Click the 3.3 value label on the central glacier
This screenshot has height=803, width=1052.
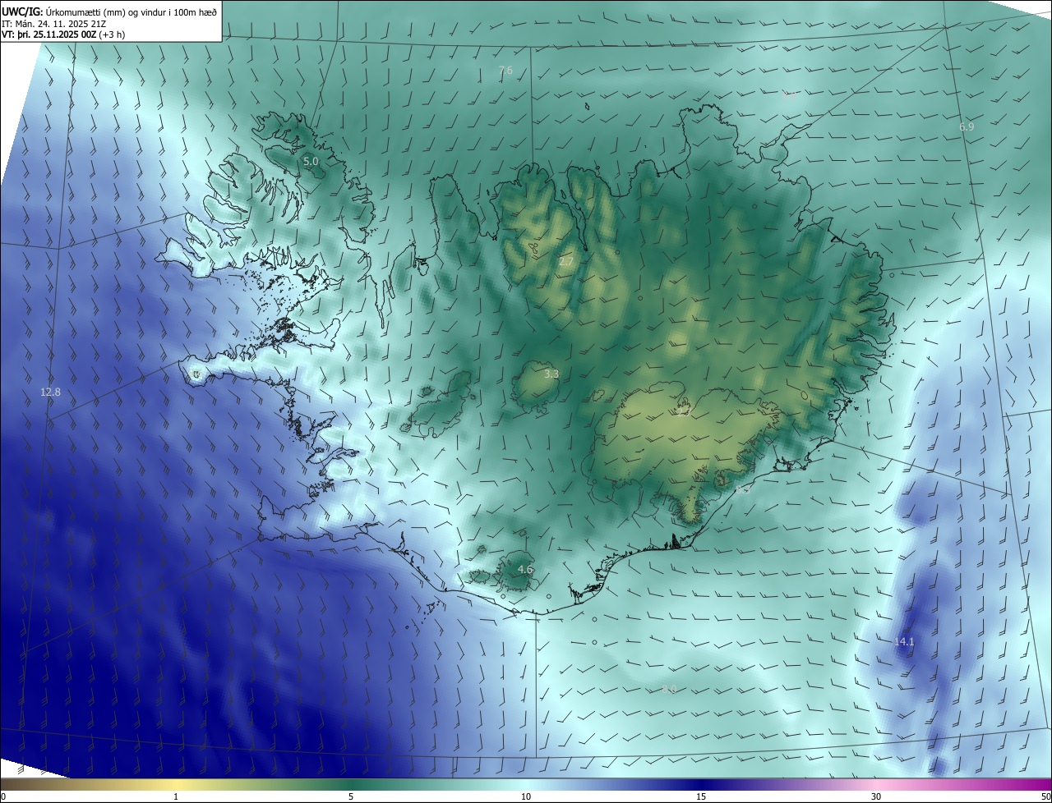(551, 374)
